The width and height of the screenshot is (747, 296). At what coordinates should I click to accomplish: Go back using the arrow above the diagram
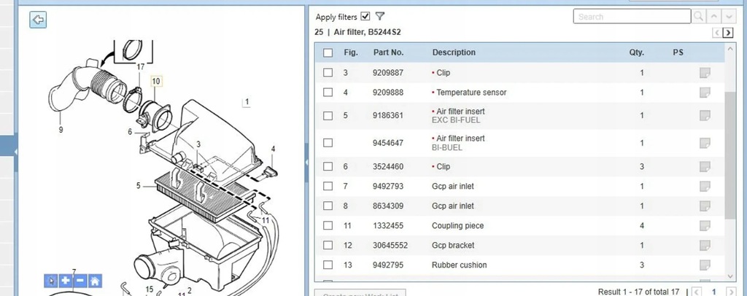(x=38, y=20)
